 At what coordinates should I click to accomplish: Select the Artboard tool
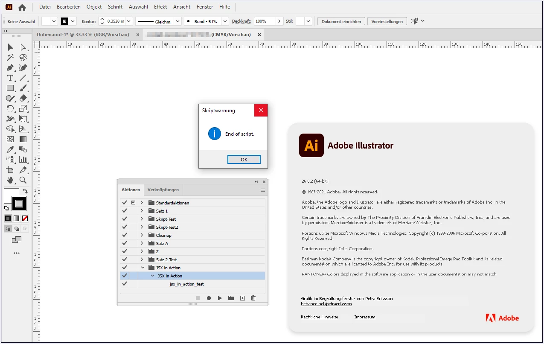(x=10, y=170)
